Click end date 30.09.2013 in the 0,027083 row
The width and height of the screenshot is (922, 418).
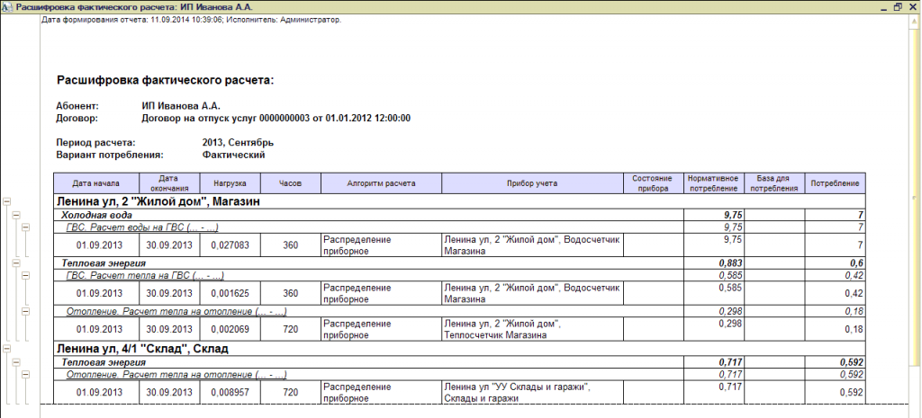[170, 245]
